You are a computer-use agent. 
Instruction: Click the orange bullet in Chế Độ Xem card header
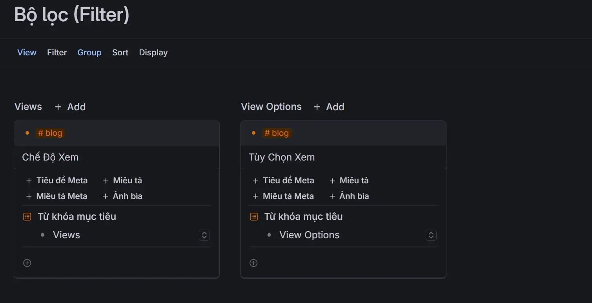[27, 133]
